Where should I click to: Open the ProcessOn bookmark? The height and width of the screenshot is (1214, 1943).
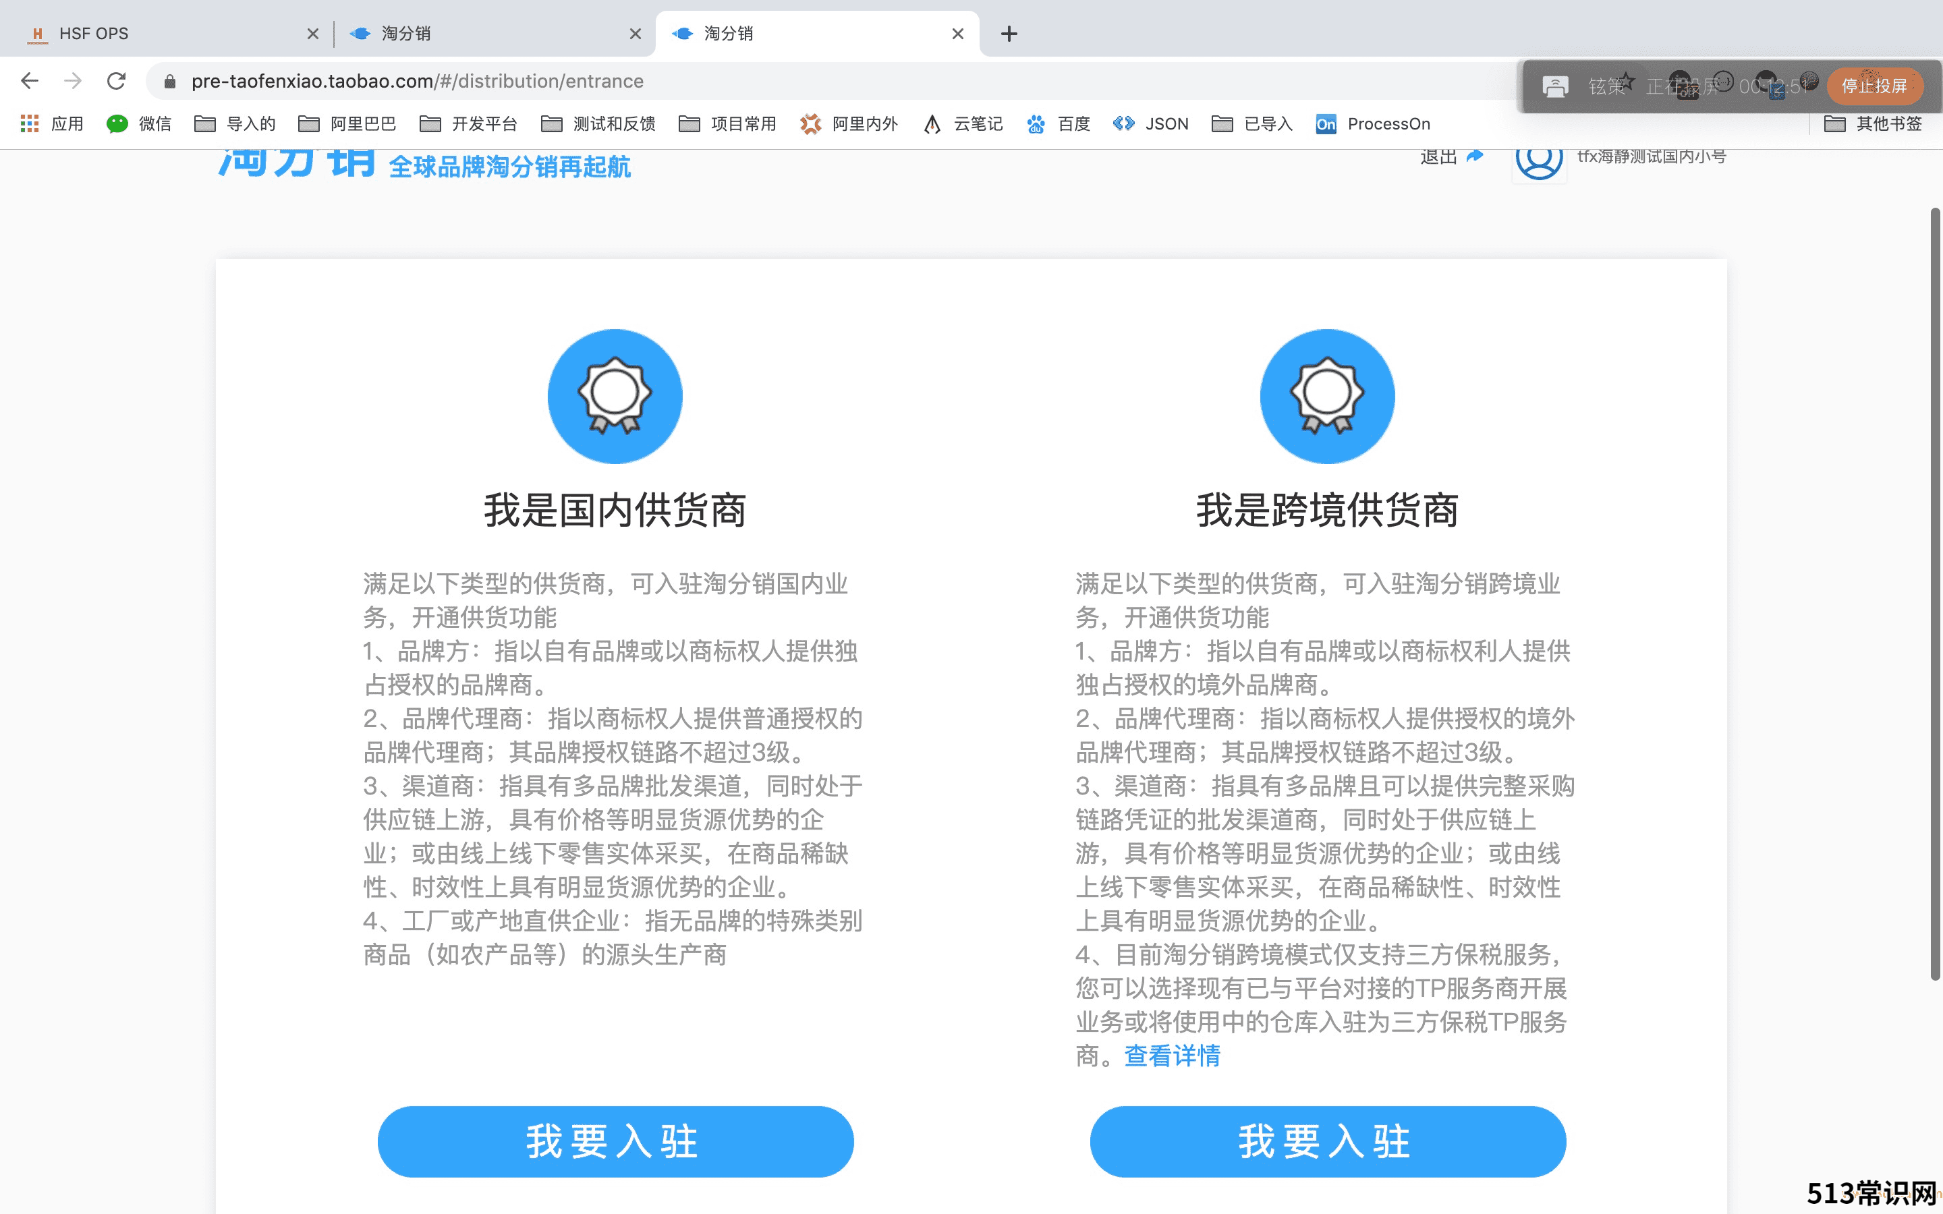click(1373, 123)
